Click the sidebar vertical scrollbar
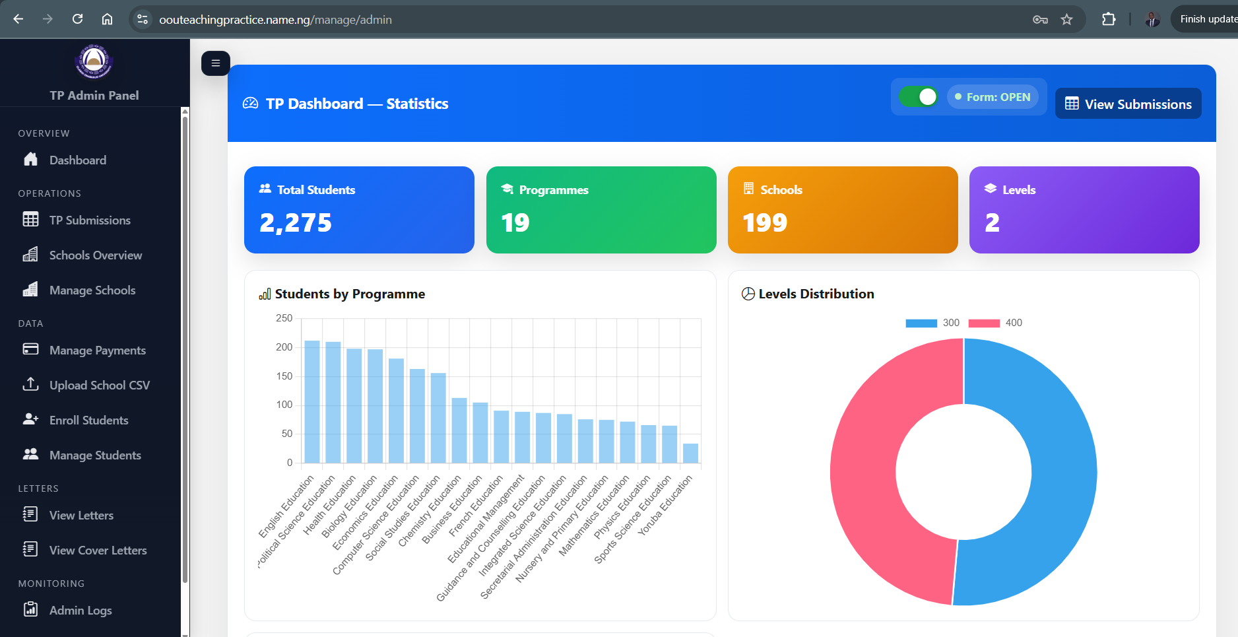The image size is (1238, 637). click(185, 350)
